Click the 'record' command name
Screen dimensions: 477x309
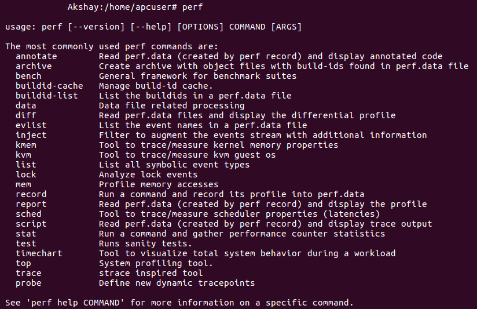click(31, 194)
